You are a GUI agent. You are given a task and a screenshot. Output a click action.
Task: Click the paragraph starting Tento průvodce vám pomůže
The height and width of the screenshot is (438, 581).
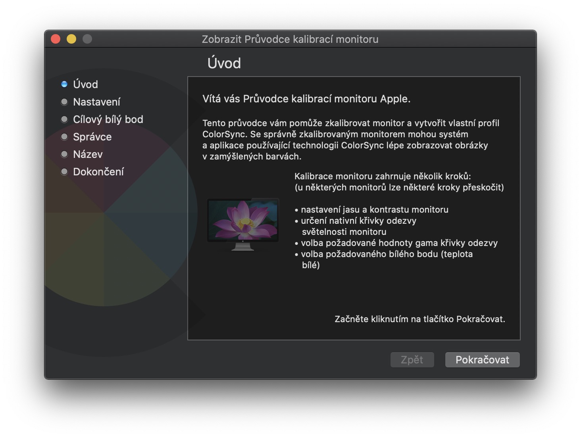coord(351,140)
